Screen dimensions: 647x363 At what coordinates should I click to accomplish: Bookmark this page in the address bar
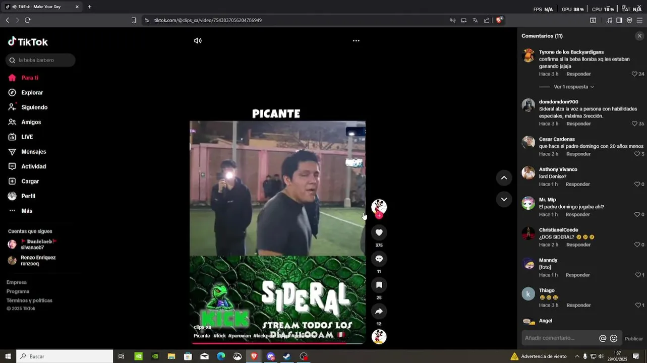pyautogui.click(x=134, y=20)
